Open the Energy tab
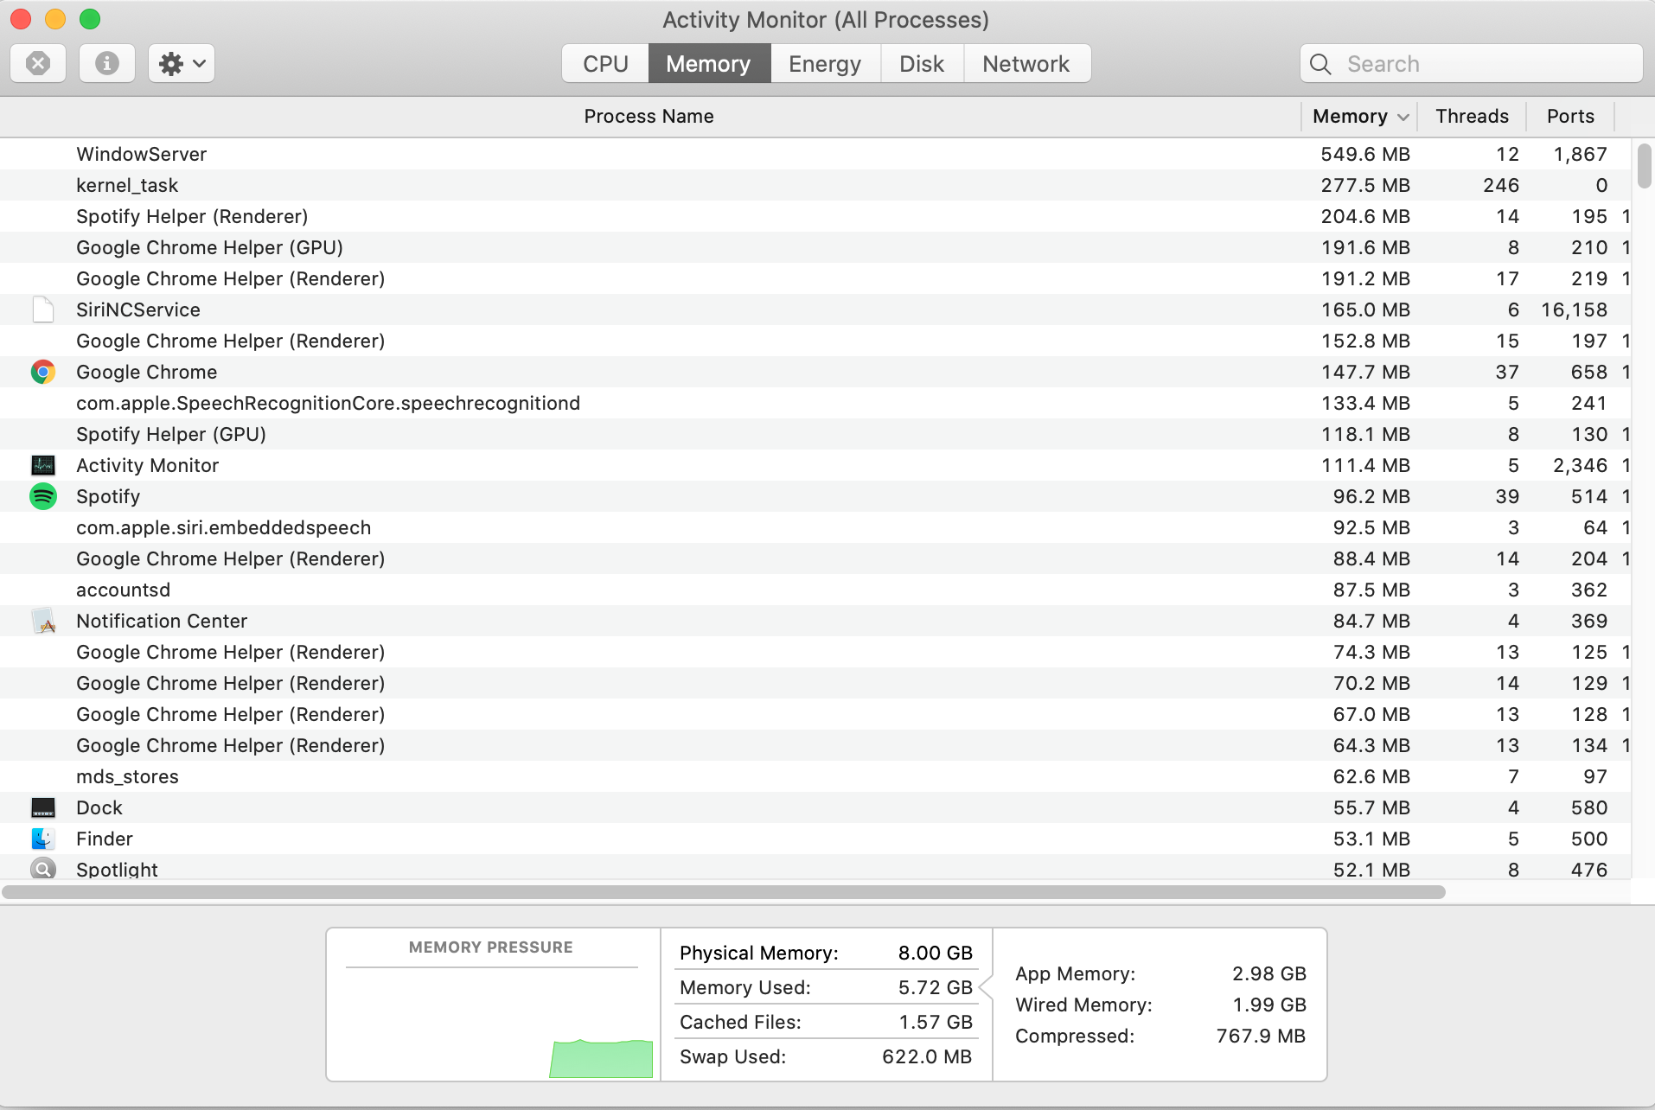This screenshot has width=1655, height=1110. (x=825, y=64)
